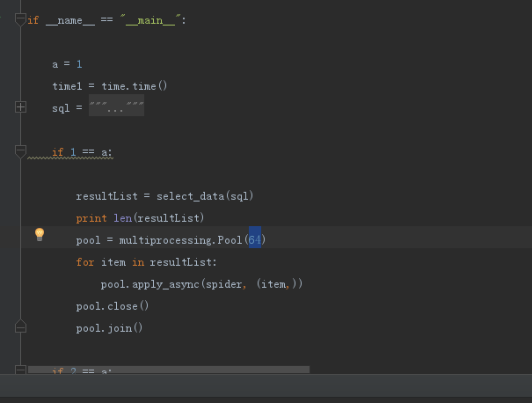Click the "__main__" string literal

[x=150, y=20]
